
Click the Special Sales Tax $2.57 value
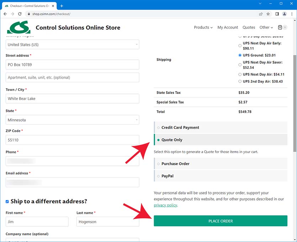tap(243, 102)
